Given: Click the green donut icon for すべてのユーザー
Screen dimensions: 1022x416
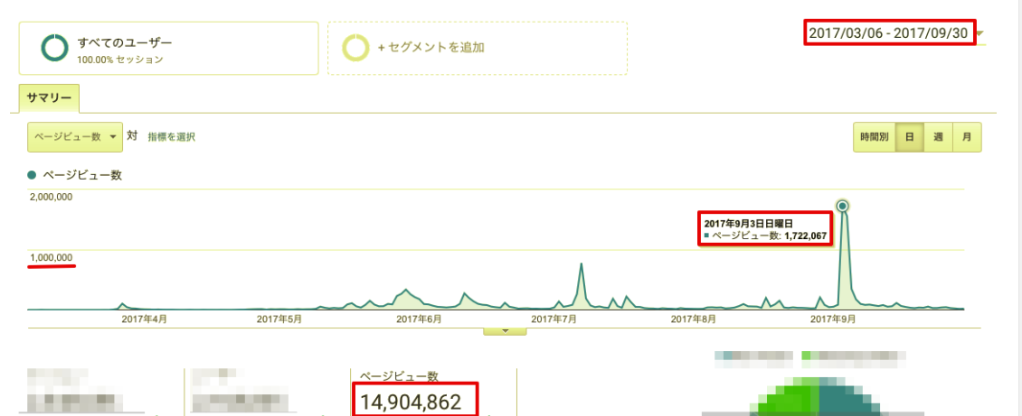Looking at the screenshot, I should point(55,49).
